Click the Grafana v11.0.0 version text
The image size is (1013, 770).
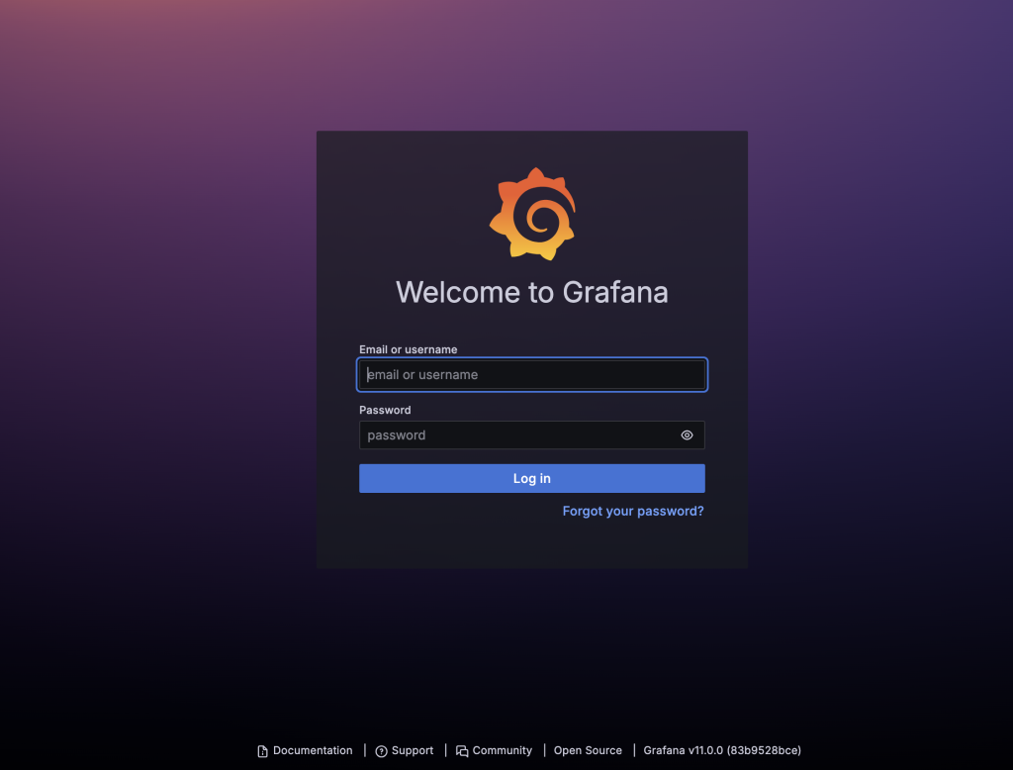coord(721,750)
